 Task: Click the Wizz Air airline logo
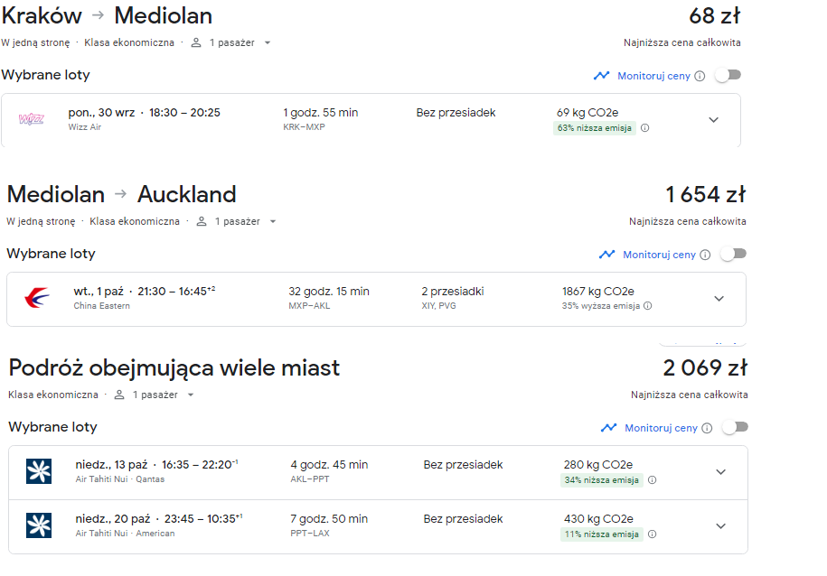pyautogui.click(x=31, y=119)
